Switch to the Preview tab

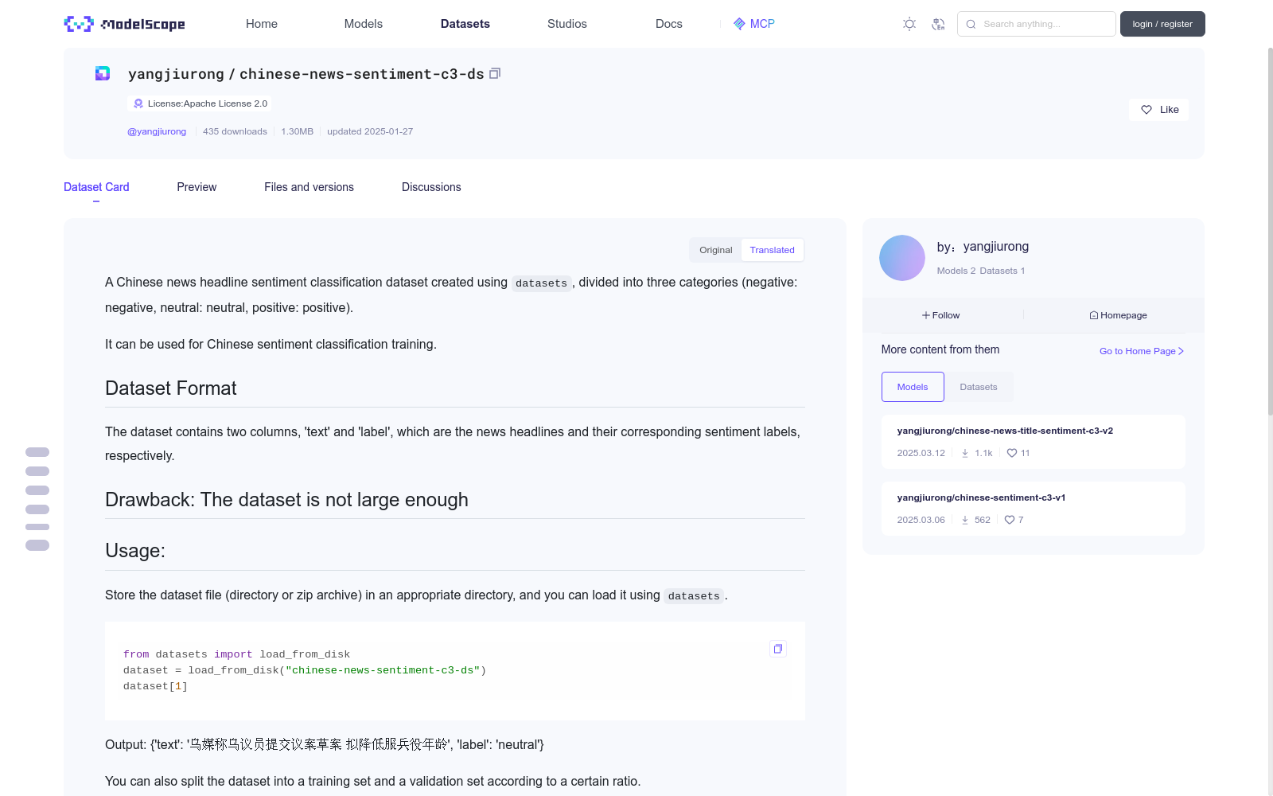click(x=197, y=187)
